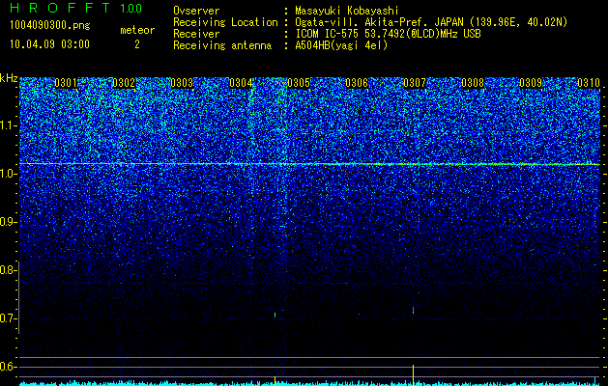608x386 pixels.
Task: Click the 0.6 frequency axis label
Action: pyautogui.click(x=8, y=367)
